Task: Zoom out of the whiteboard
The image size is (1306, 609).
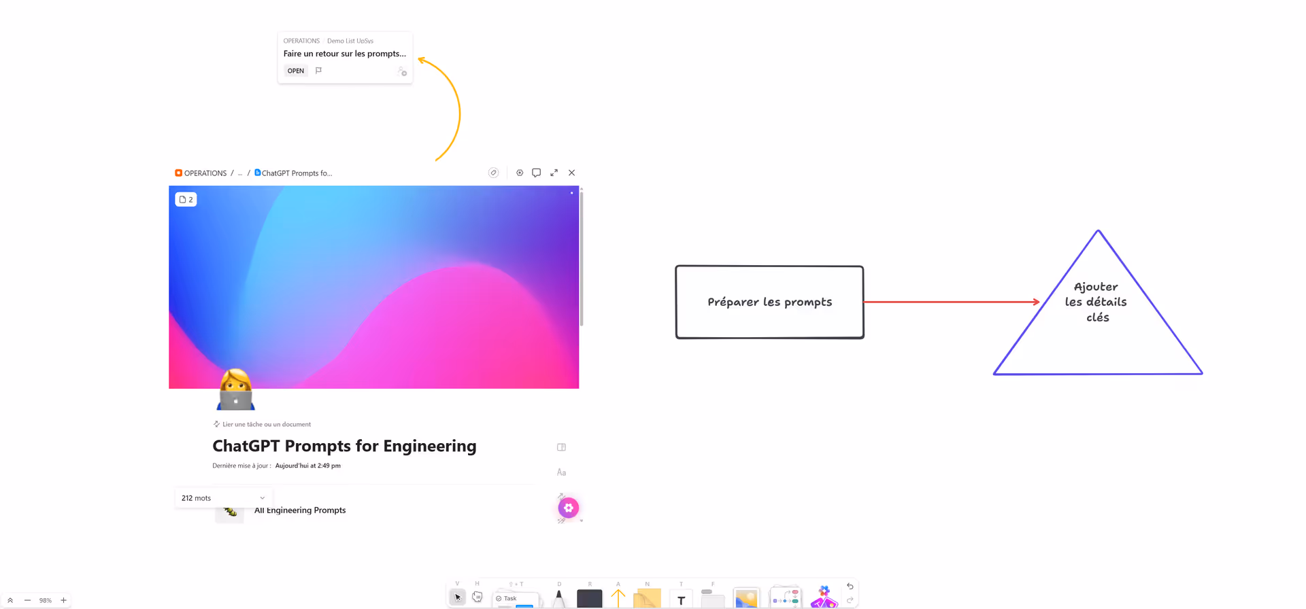Action: pyautogui.click(x=27, y=600)
